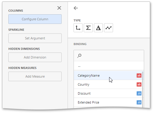Choose Country field
The width and height of the screenshot is (154, 114).
[x=108, y=84]
